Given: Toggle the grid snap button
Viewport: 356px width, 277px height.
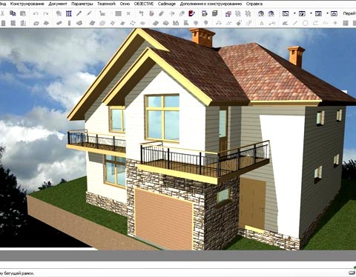Looking at the screenshot, I should [69, 13].
